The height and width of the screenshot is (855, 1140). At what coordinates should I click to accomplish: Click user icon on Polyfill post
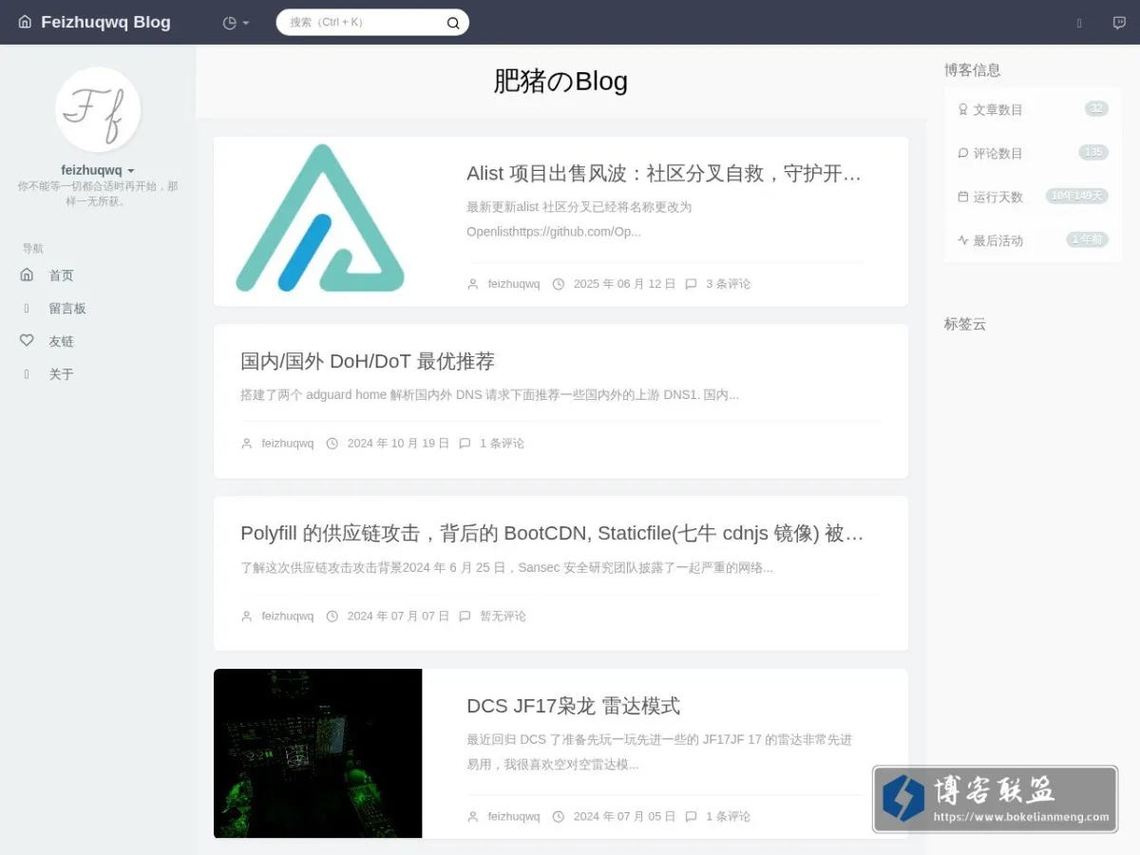(247, 617)
